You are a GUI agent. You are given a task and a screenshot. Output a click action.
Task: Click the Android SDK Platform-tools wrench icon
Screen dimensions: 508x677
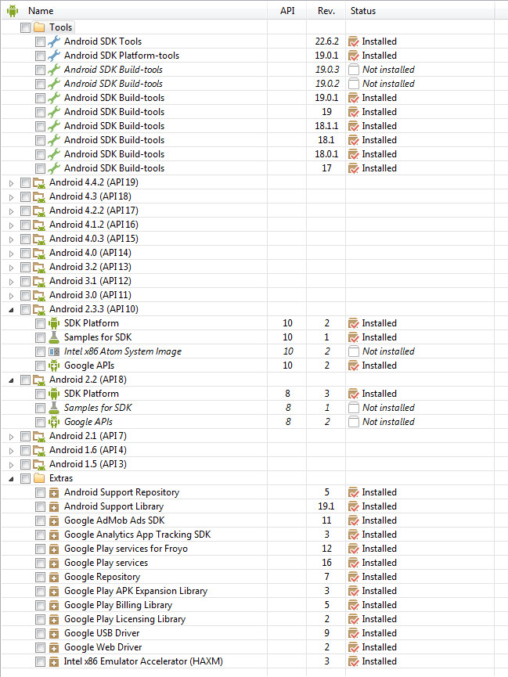pyautogui.click(x=54, y=56)
